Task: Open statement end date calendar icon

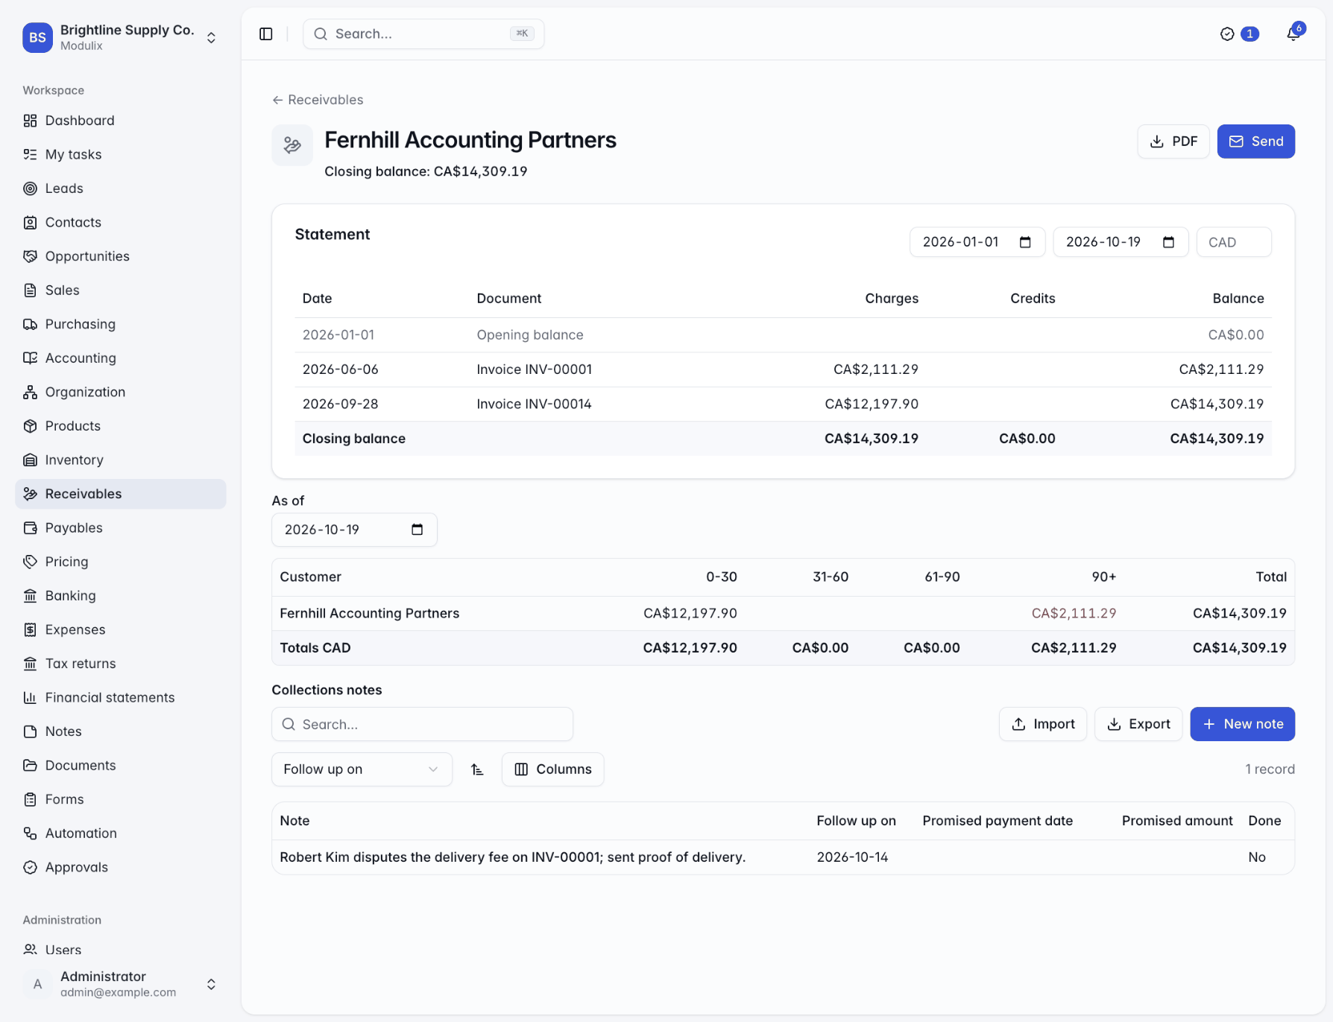Action: click(x=1168, y=242)
